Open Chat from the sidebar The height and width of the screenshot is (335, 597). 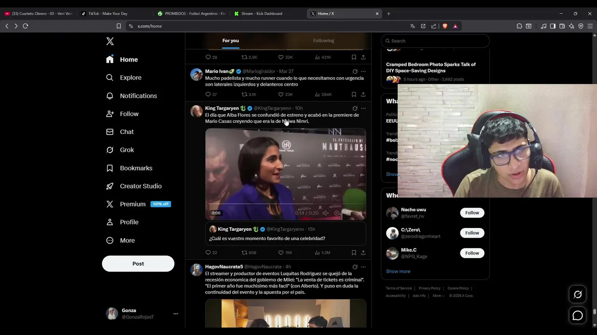[x=120, y=132]
